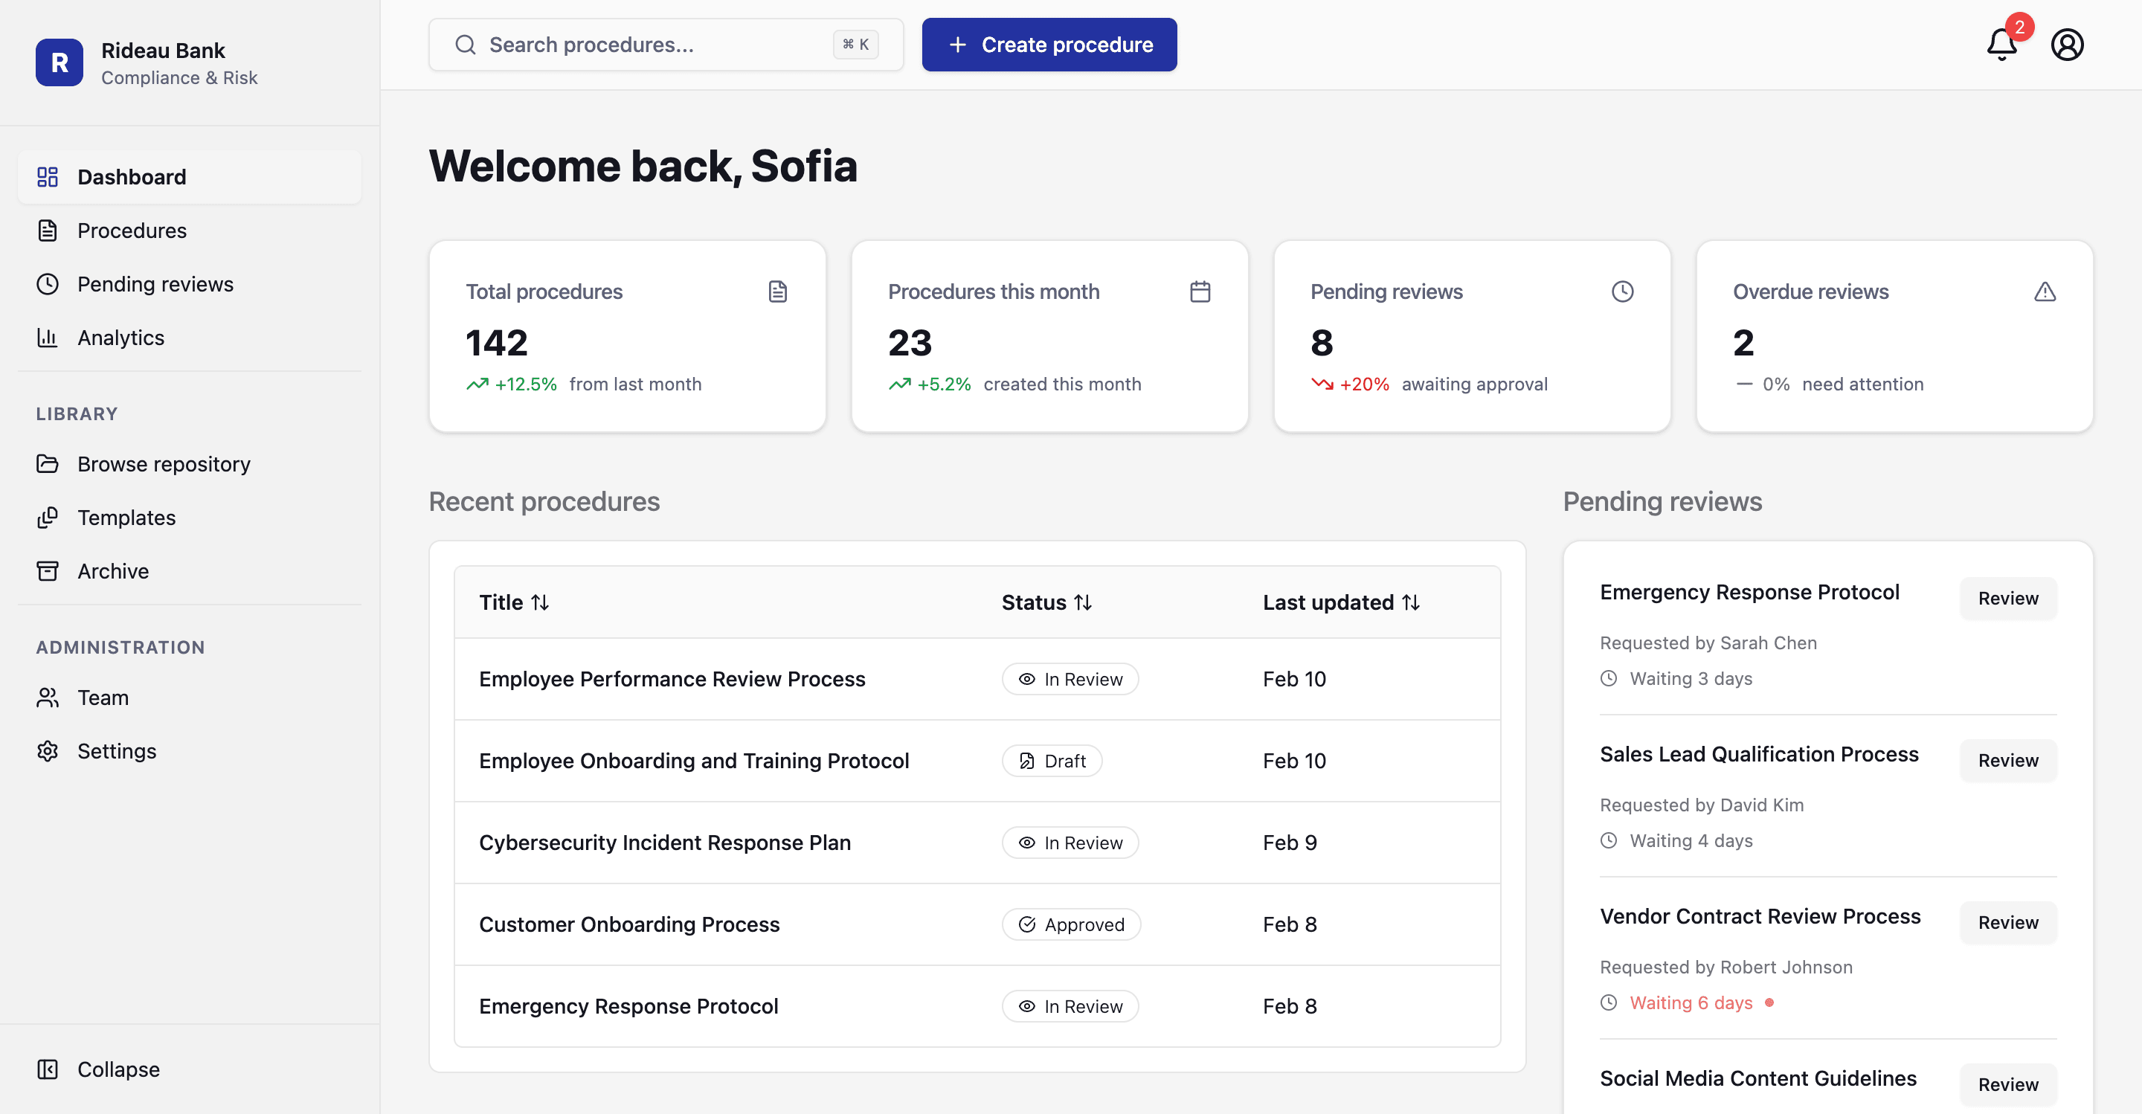Open Settings from the sidebar
This screenshot has height=1114, width=2142.
point(117,750)
